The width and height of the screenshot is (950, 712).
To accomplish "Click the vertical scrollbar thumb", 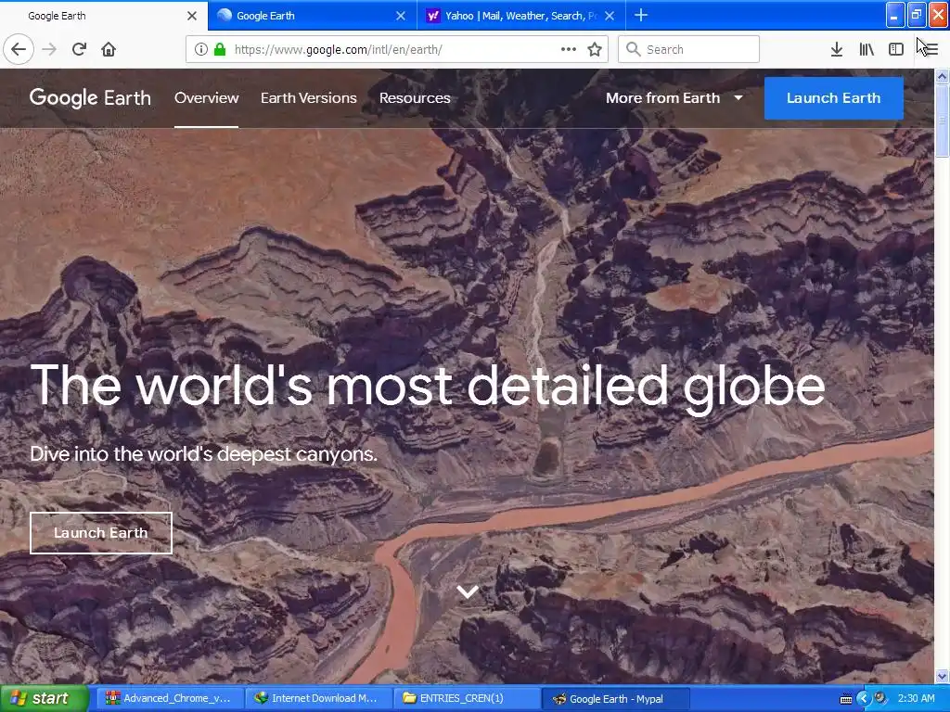I will (943, 120).
